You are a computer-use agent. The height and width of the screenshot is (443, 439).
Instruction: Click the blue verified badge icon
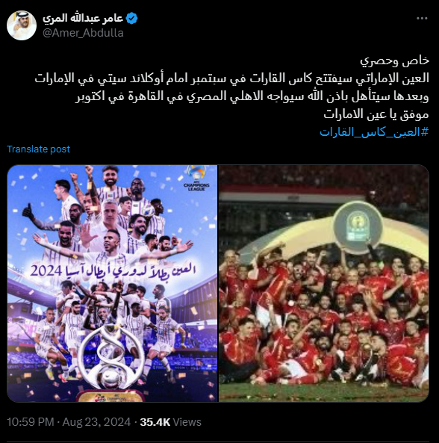coord(131,19)
